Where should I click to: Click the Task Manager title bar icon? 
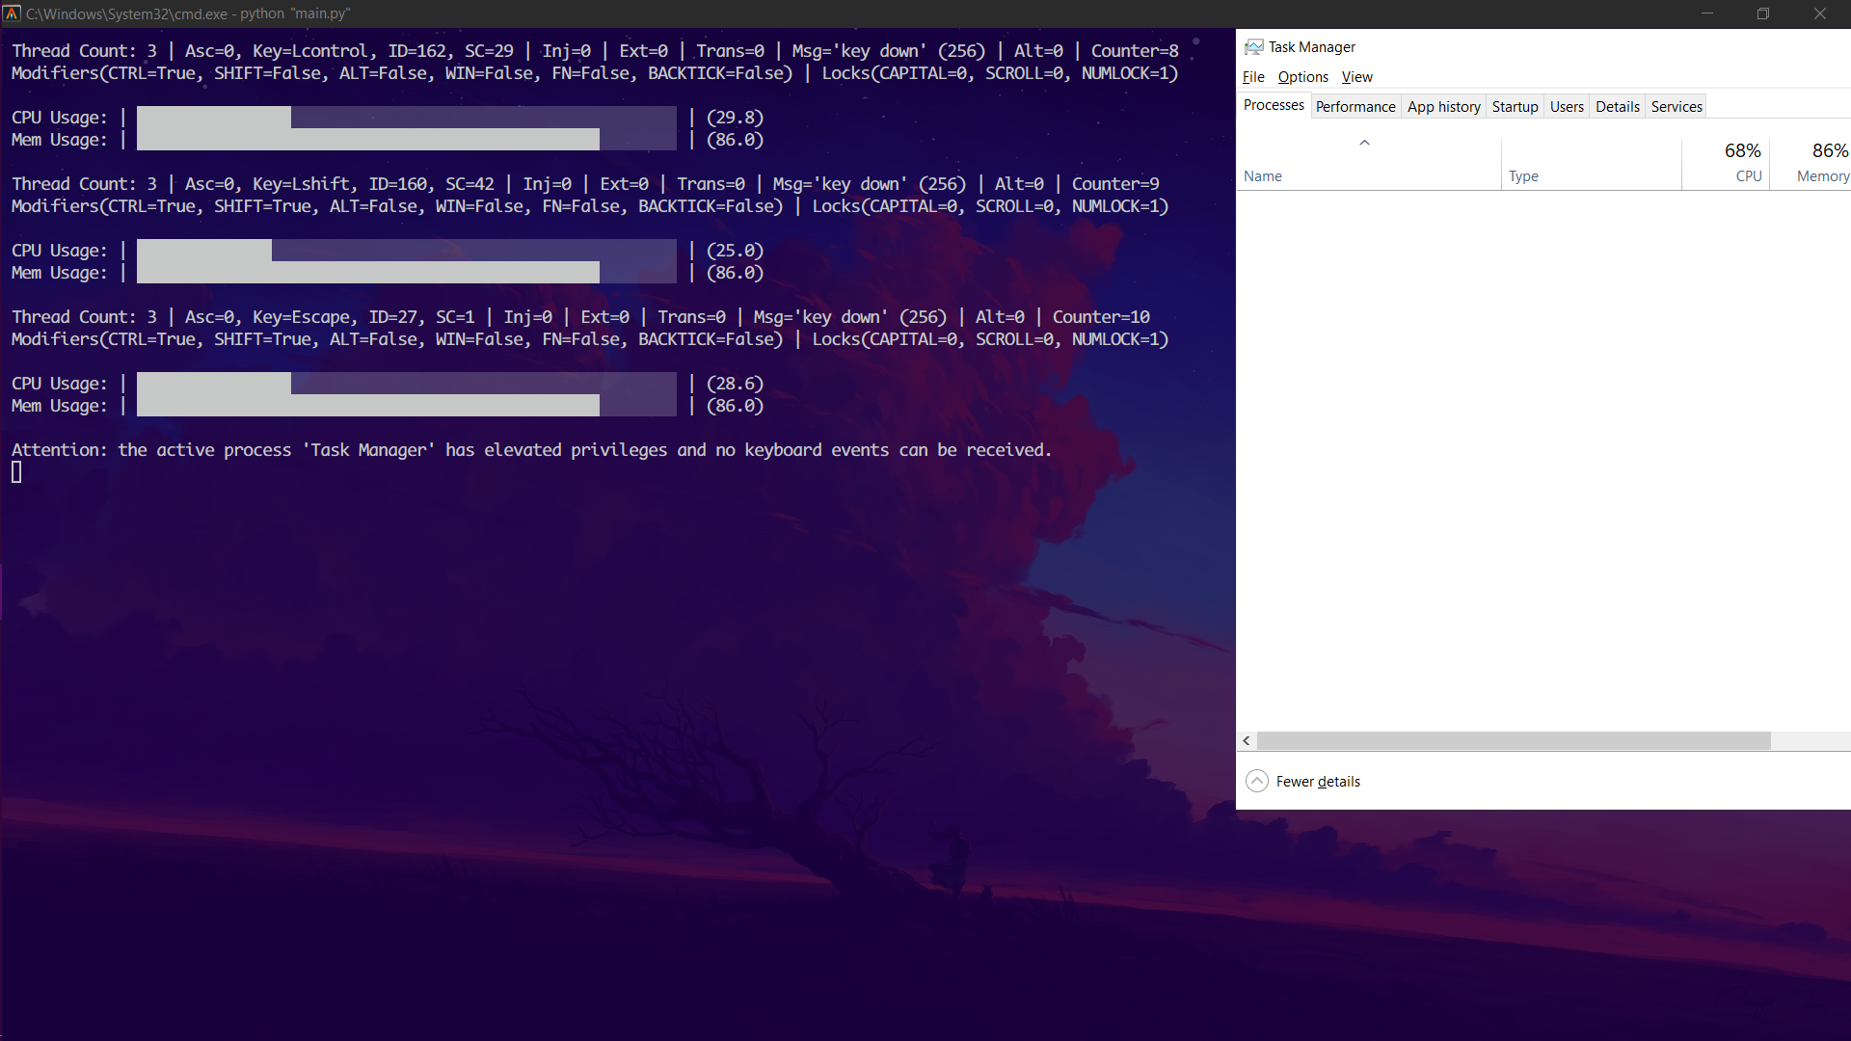point(1253,47)
